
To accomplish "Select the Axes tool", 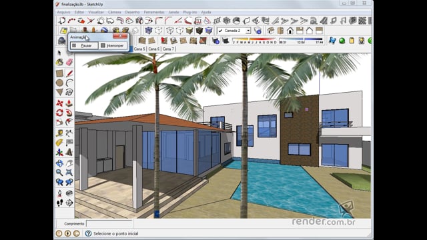I will coord(59,152).
